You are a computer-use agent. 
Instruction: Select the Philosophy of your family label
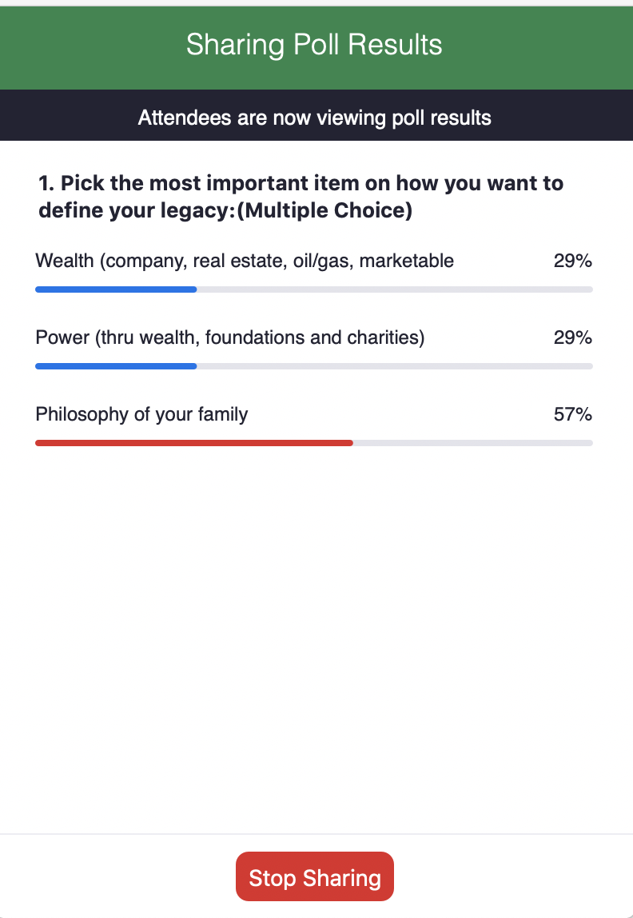pos(141,414)
